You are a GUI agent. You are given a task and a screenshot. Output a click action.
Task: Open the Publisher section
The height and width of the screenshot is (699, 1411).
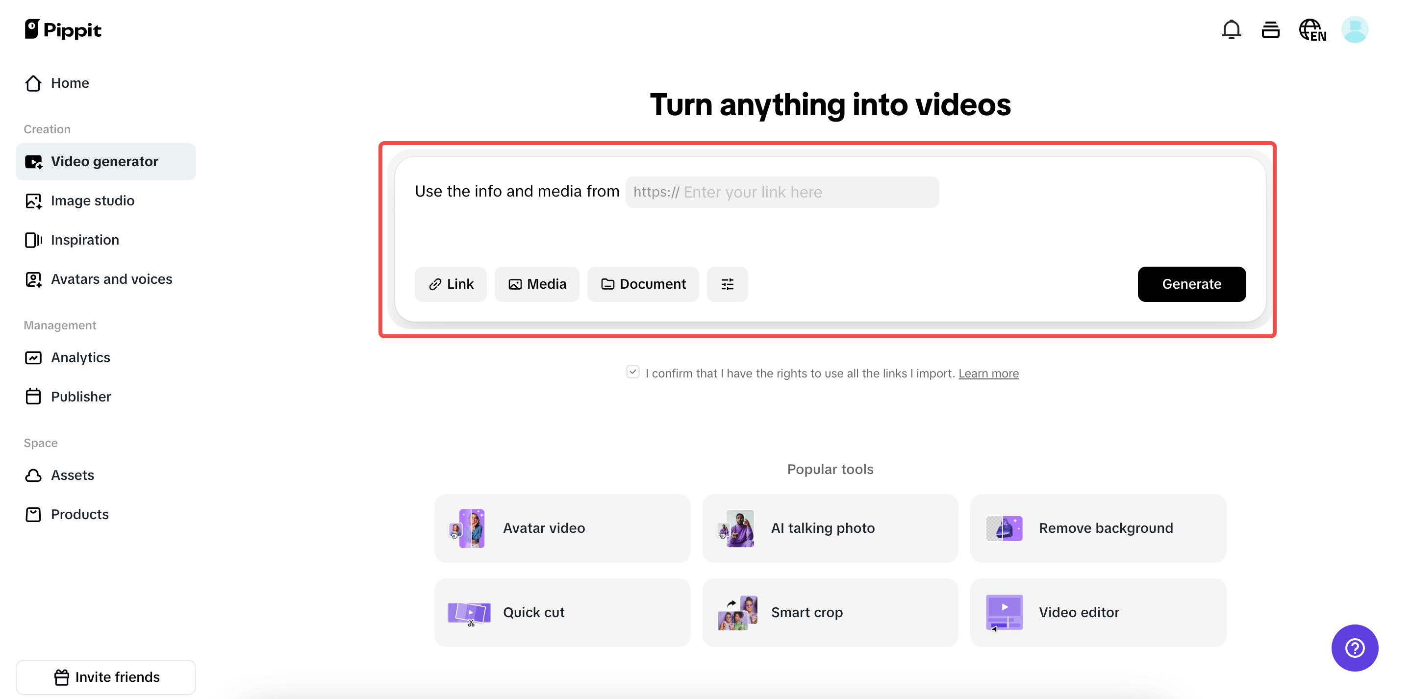[x=80, y=396]
